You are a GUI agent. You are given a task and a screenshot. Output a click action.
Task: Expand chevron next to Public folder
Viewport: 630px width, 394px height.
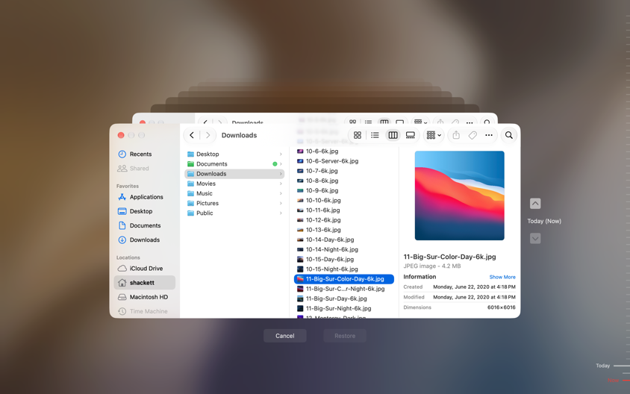pyautogui.click(x=281, y=213)
